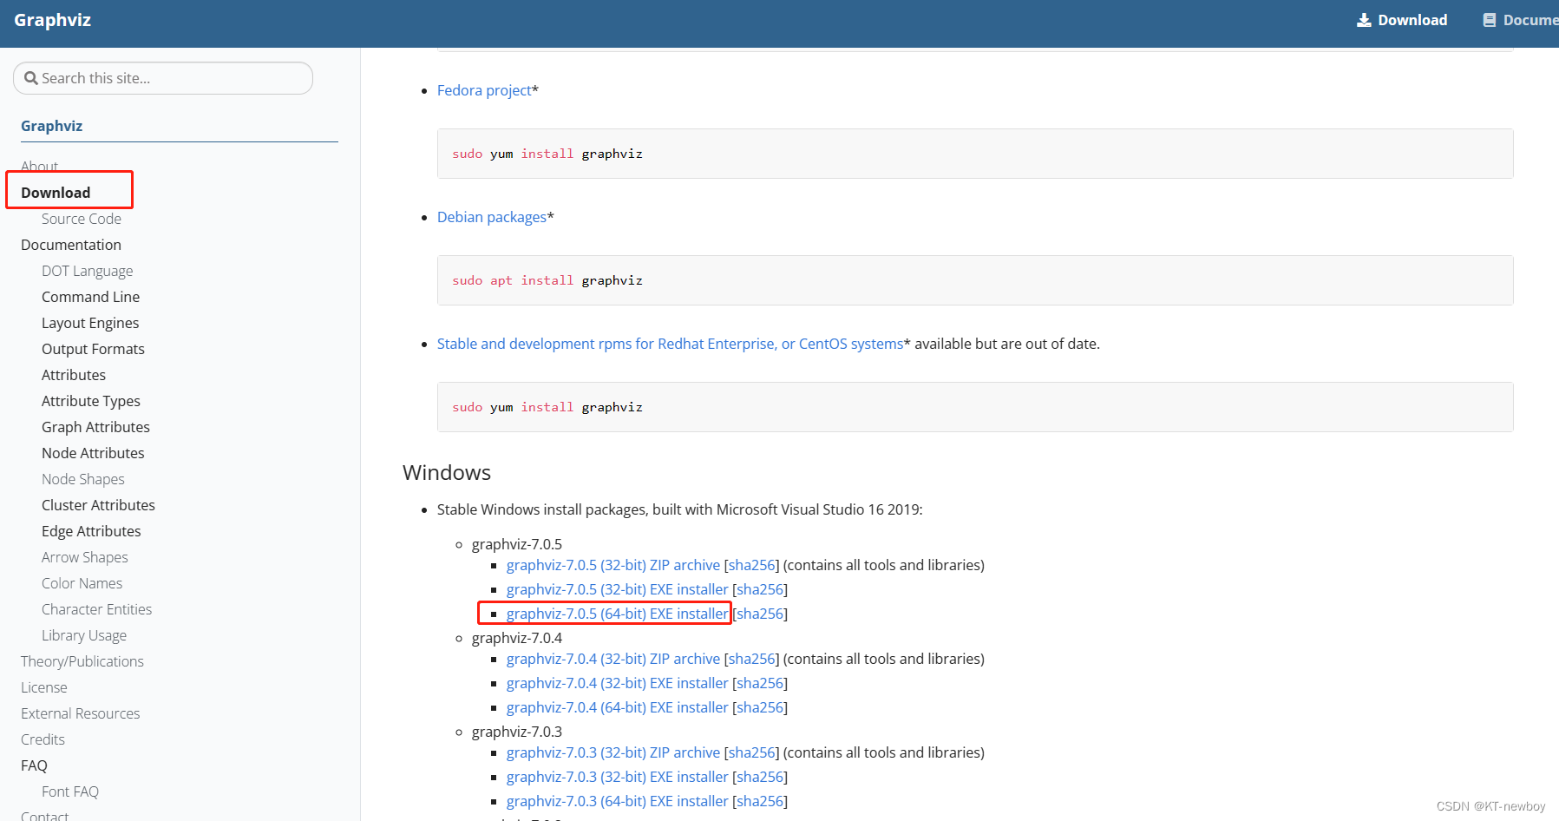This screenshot has width=1559, height=821.
Task: Open External Resources in sidebar
Action: pyautogui.click(x=81, y=713)
